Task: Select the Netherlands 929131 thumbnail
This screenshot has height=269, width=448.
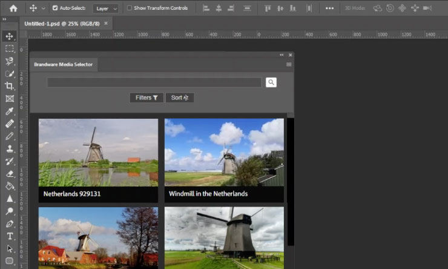Action: pyautogui.click(x=98, y=153)
